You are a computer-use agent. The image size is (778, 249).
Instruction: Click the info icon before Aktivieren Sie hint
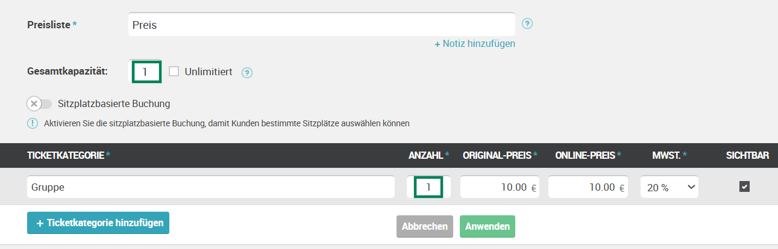[x=33, y=123]
